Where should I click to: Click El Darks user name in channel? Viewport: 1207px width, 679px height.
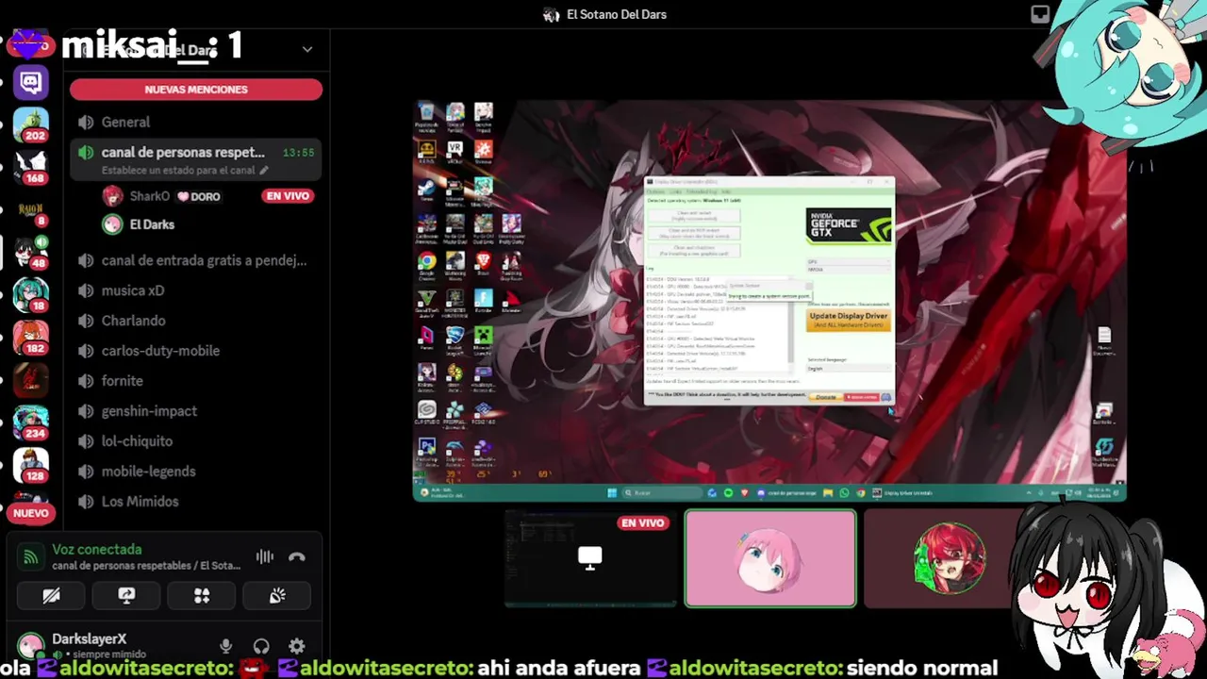pos(152,224)
